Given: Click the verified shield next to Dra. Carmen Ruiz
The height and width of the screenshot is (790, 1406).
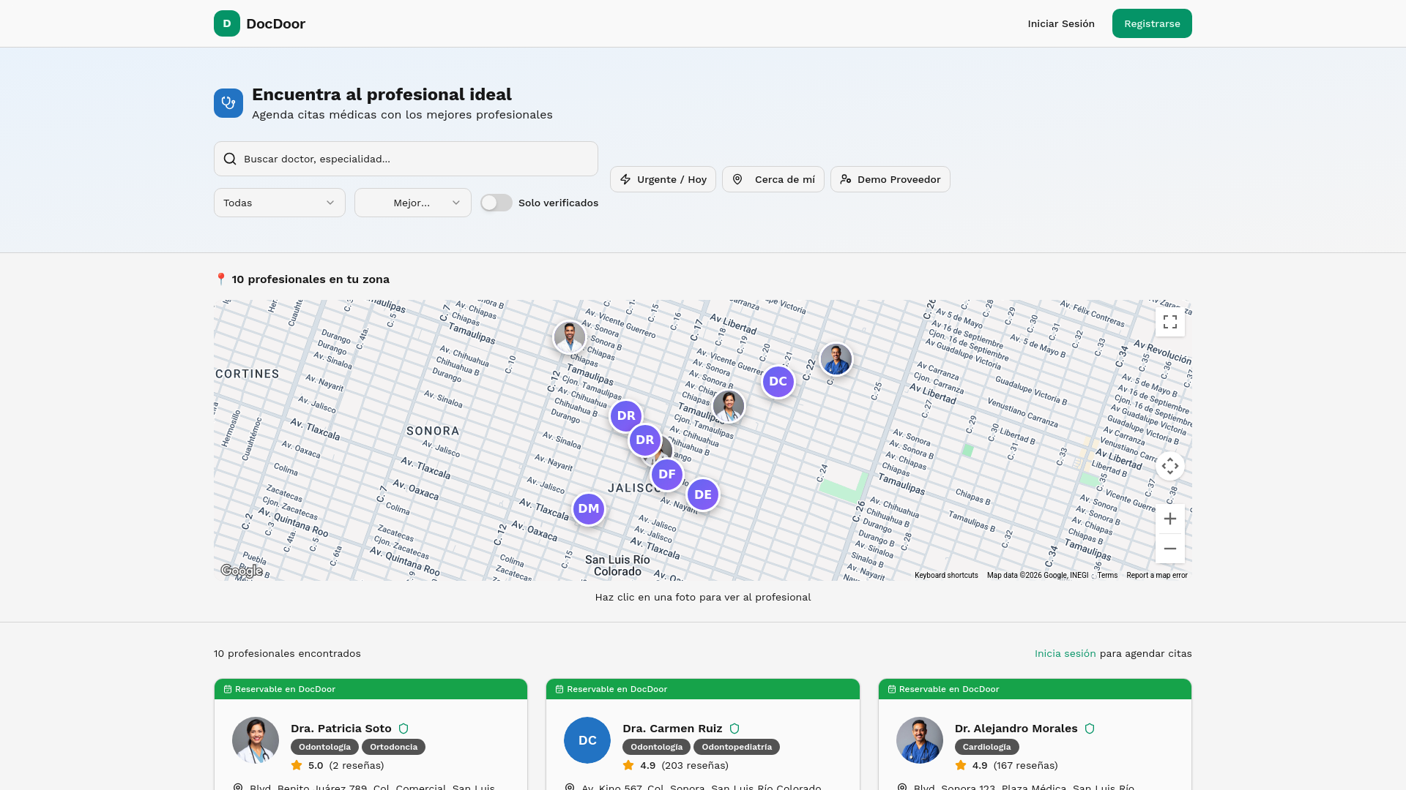Looking at the screenshot, I should click(x=734, y=729).
